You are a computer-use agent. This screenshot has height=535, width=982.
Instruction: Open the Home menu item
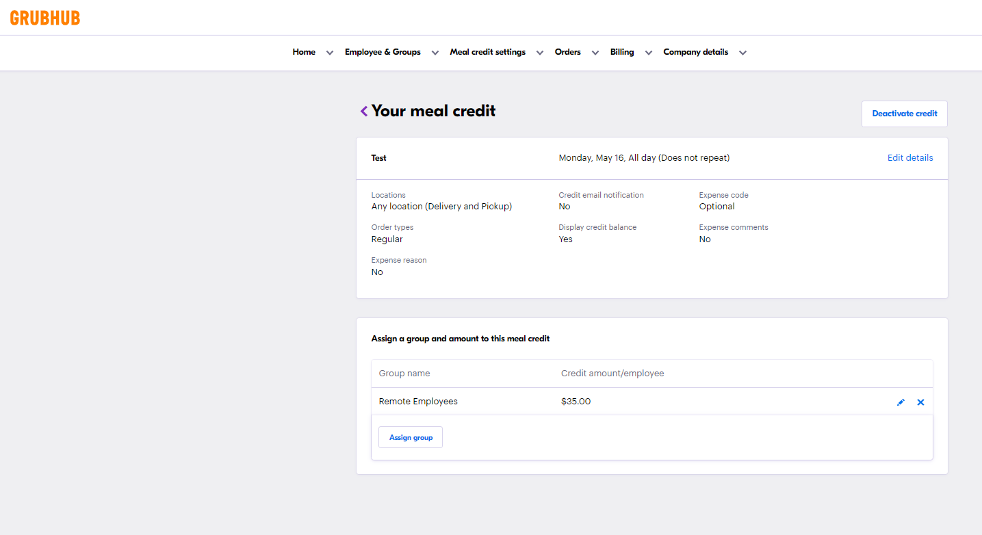click(x=304, y=52)
